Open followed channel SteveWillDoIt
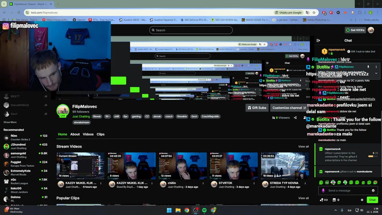 click(x=25, y=105)
